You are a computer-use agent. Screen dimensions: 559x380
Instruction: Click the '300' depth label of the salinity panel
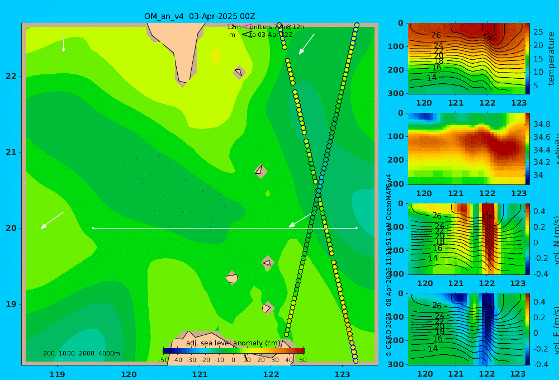tap(396, 184)
